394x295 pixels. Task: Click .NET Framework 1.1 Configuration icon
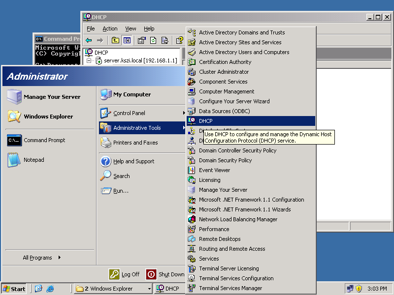pyautogui.click(x=192, y=200)
